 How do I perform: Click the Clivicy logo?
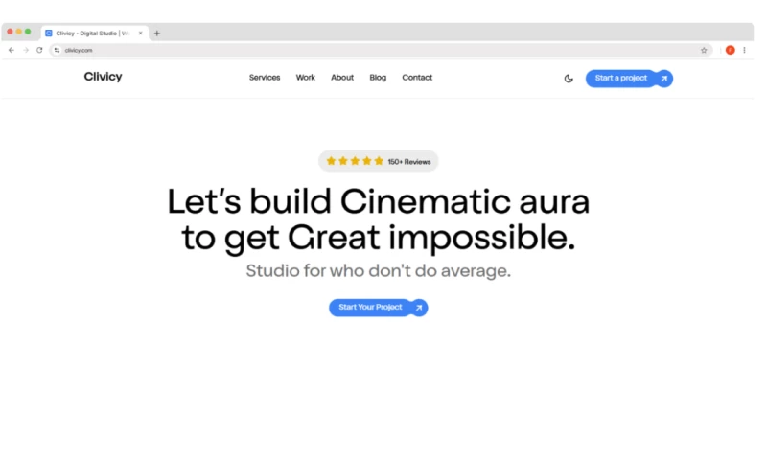pos(103,77)
